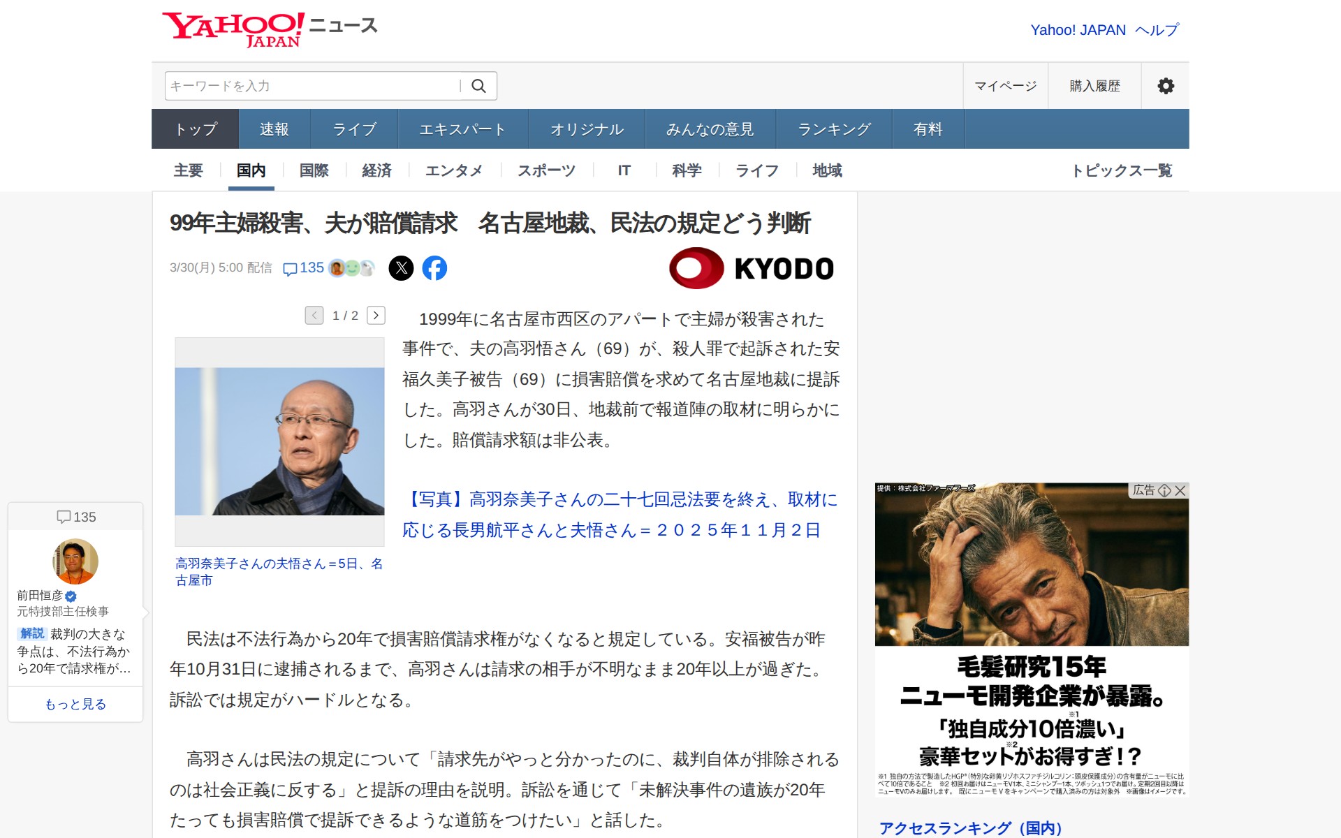The width and height of the screenshot is (1341, 838).
Task: Share article on X icon
Action: coord(401,268)
